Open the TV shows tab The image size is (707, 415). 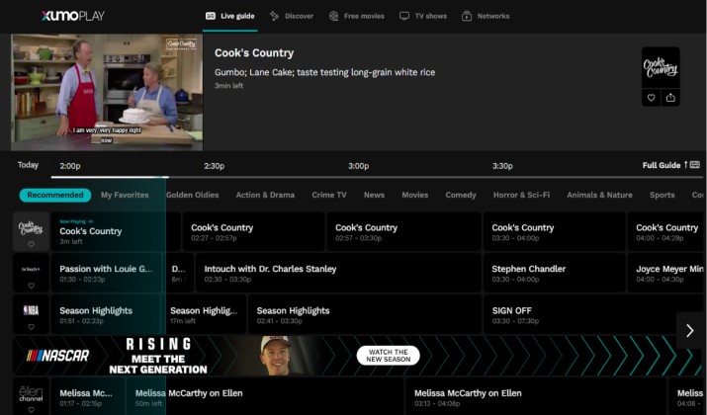tap(423, 16)
